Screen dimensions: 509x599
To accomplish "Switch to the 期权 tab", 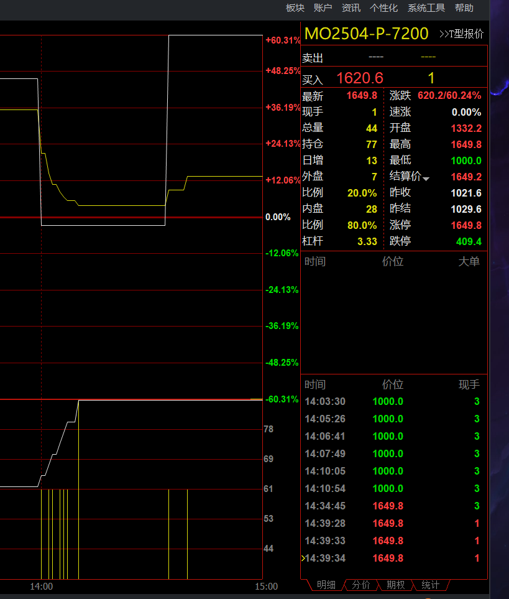I will click(x=395, y=585).
